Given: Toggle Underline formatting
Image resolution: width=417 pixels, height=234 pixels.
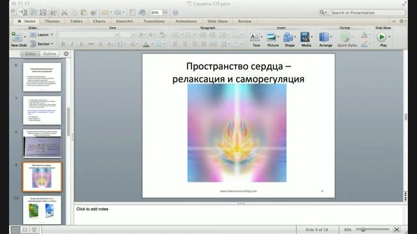Looking at the screenshot, I should (x=81, y=44).
